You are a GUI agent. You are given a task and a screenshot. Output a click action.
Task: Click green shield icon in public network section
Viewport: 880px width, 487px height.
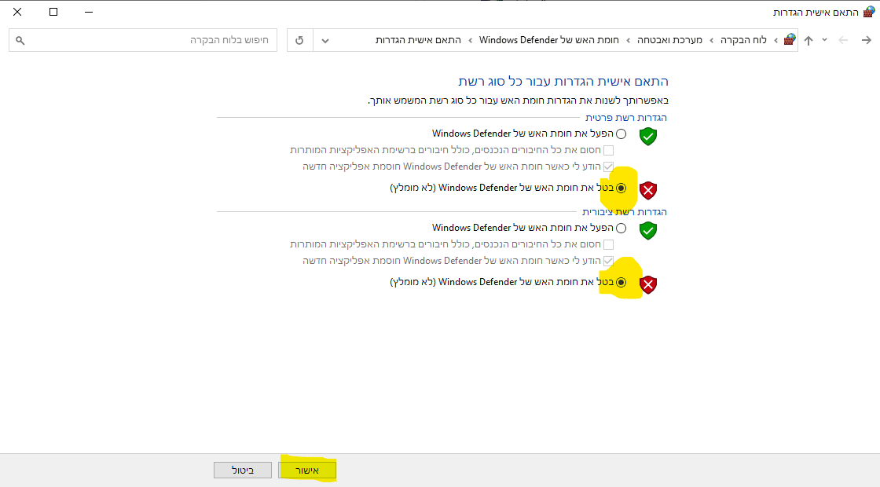coord(648,231)
